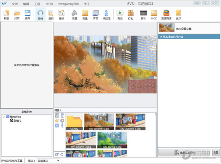Open the 工程 (Project) menu

click(37, 4)
